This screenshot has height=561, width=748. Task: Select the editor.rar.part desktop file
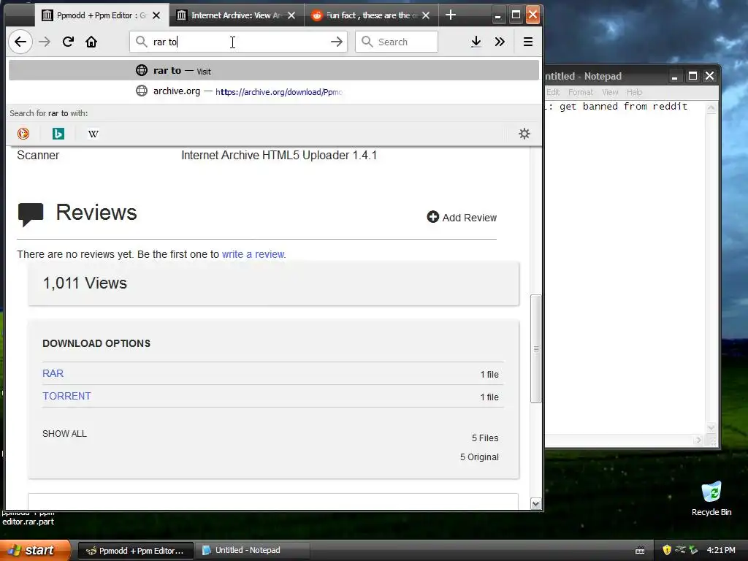pos(28,518)
